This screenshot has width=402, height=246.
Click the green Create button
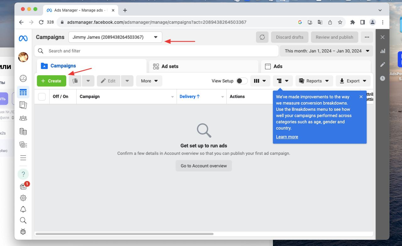pyautogui.click(x=52, y=81)
